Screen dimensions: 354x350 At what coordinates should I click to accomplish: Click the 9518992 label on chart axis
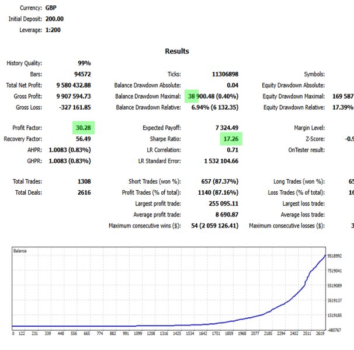tap(335, 256)
